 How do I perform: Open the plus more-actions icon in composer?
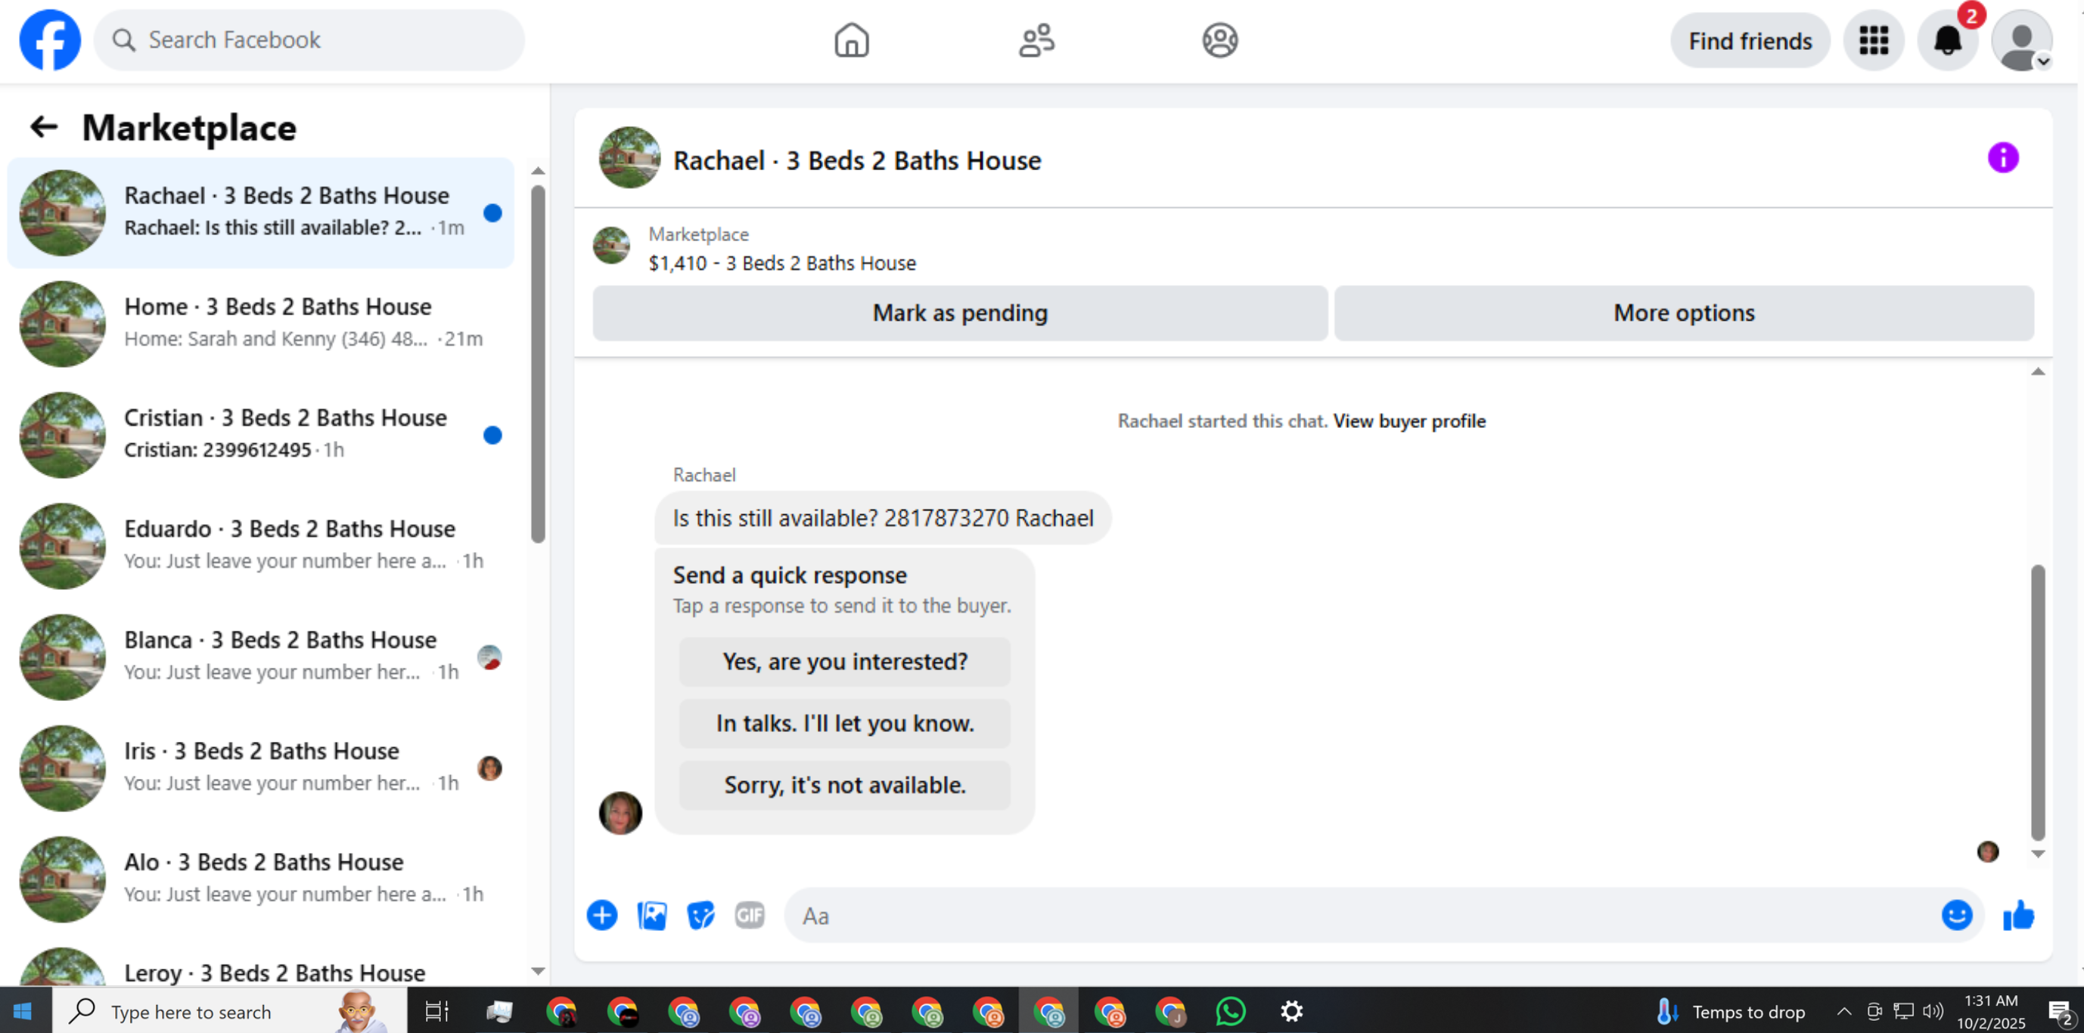[602, 915]
